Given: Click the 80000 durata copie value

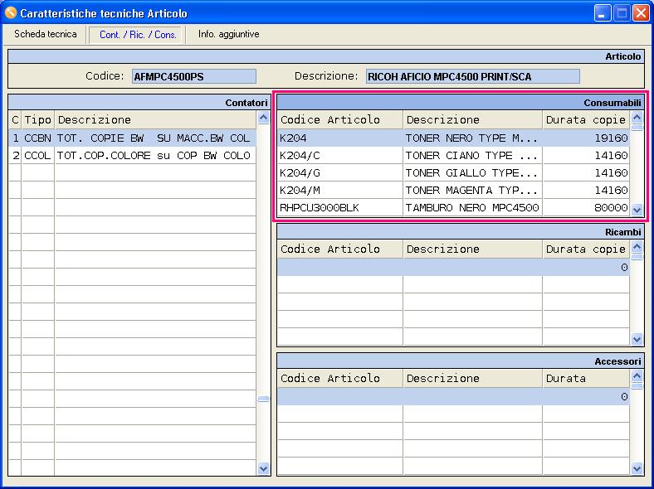Looking at the screenshot, I should click(586, 207).
